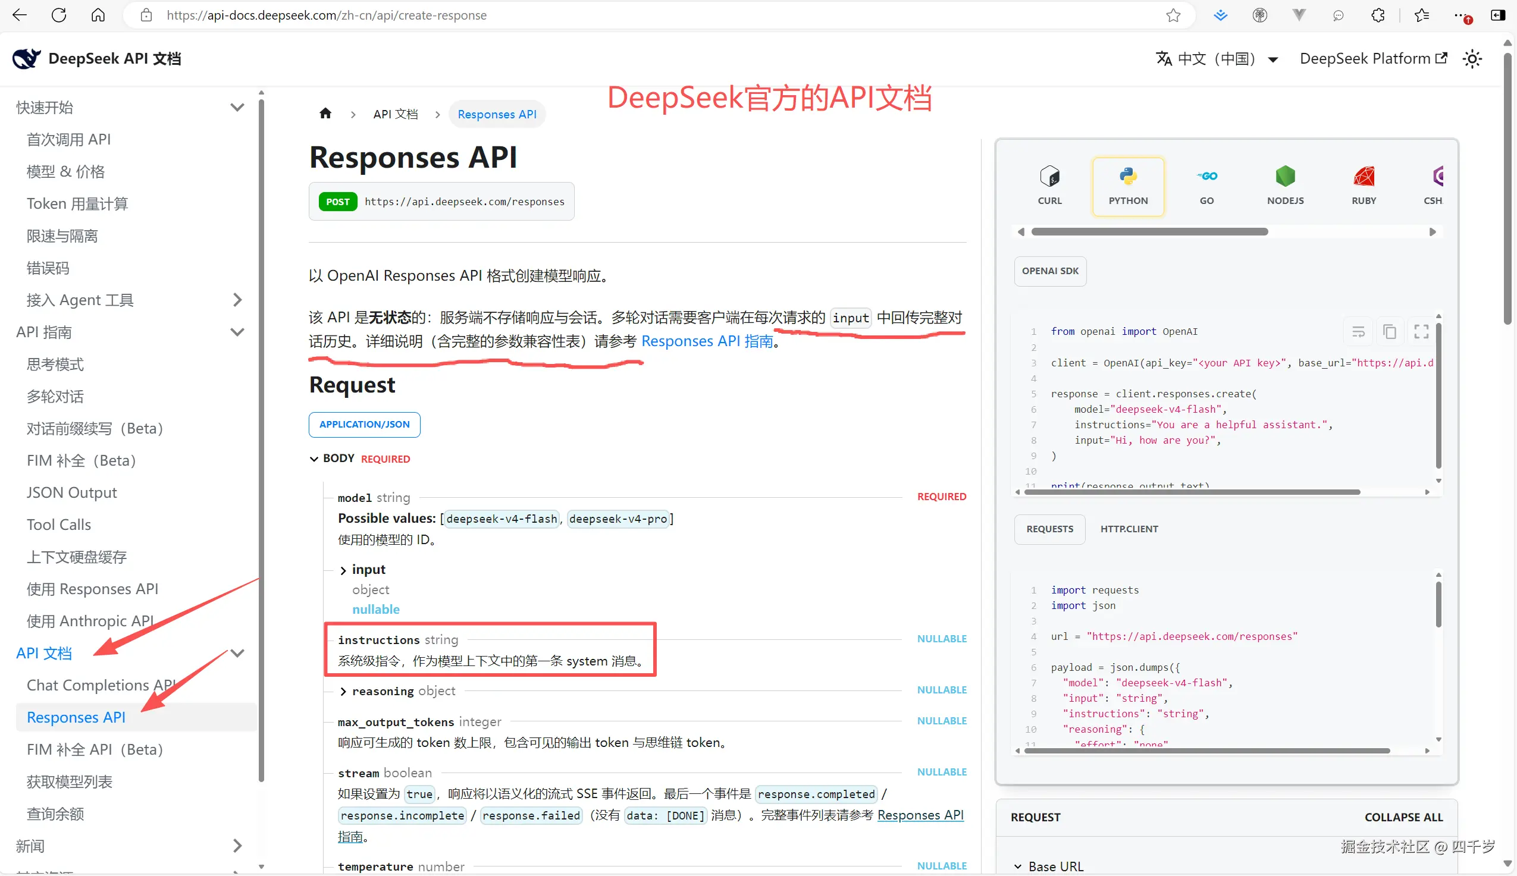Expand the 新闻 sidebar section
The height and width of the screenshot is (876, 1517).
pyautogui.click(x=238, y=846)
